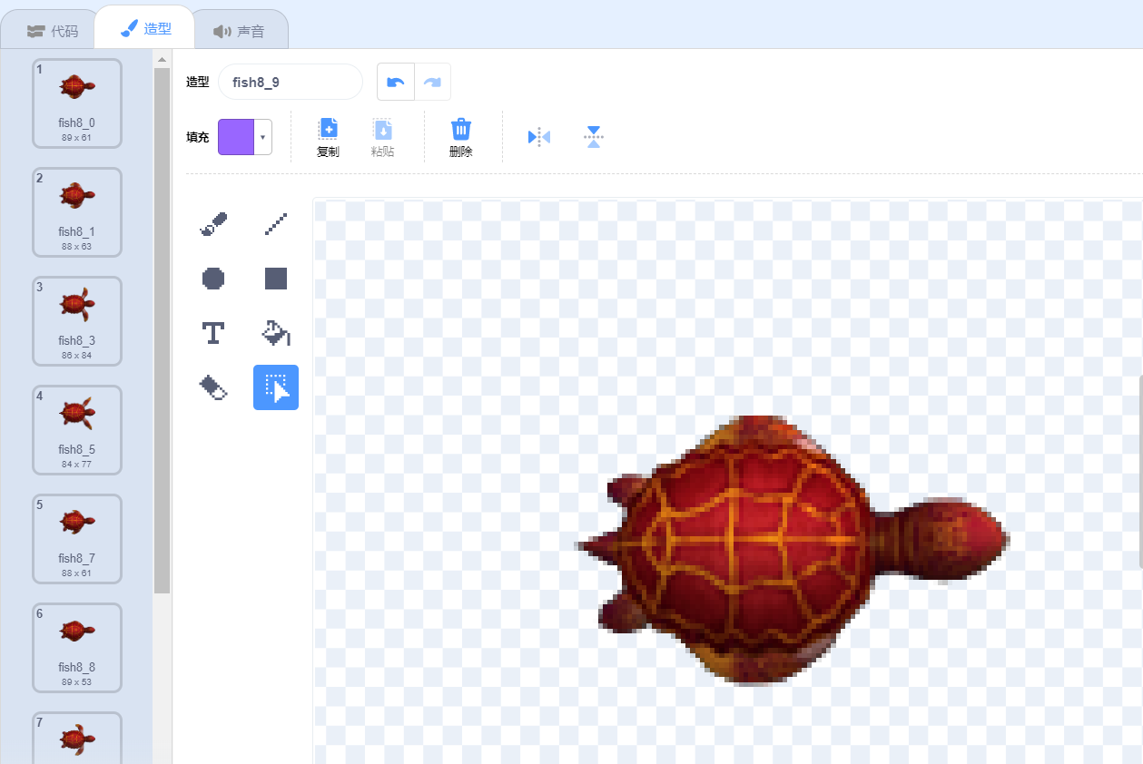Click the costume name field showing fish8_9
1143x764 pixels.
click(289, 82)
